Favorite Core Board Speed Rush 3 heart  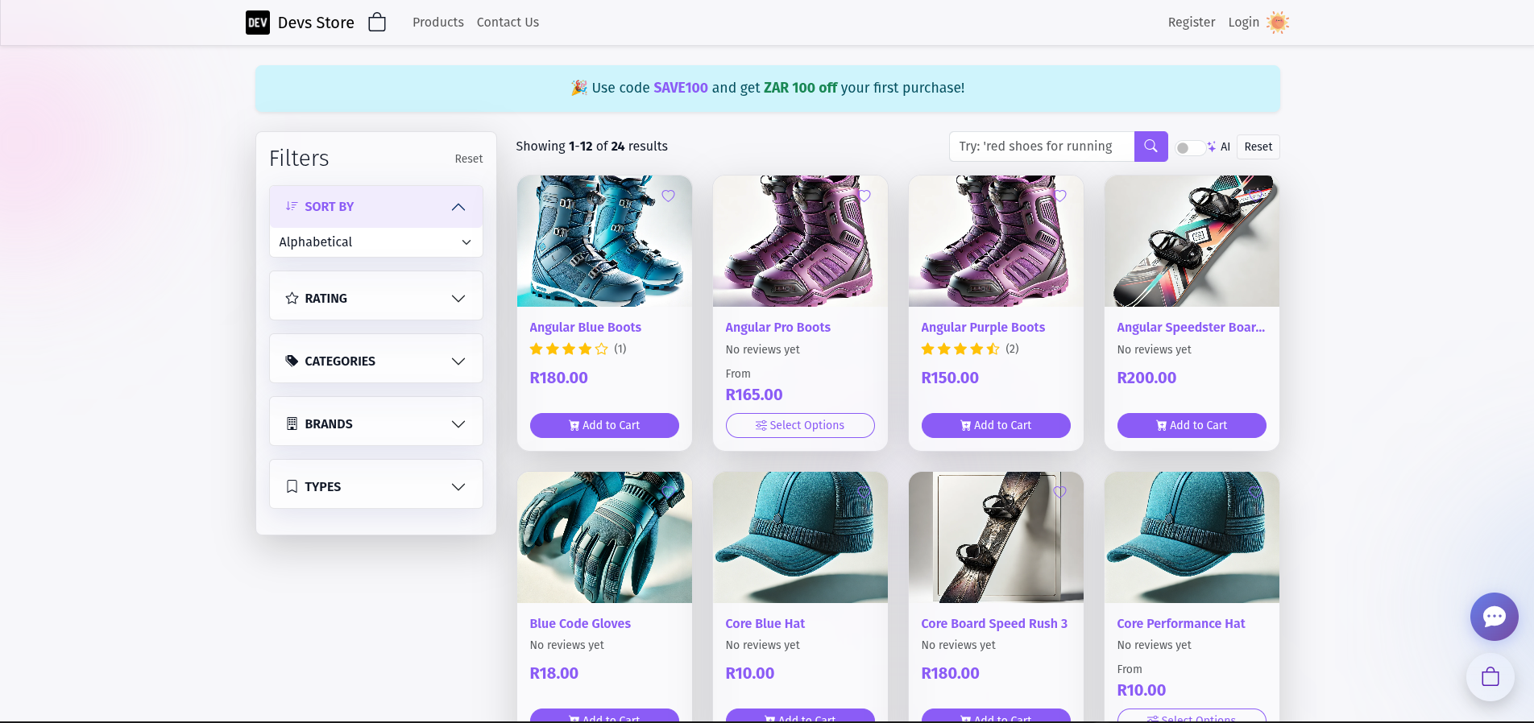point(1059,492)
